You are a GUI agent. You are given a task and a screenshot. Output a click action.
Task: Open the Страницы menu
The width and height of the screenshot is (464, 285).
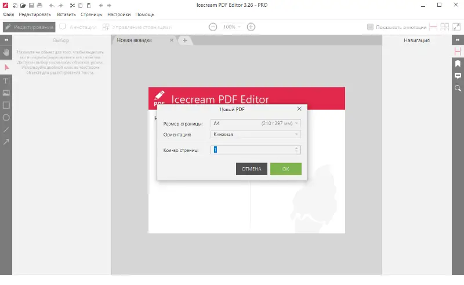pyautogui.click(x=92, y=14)
